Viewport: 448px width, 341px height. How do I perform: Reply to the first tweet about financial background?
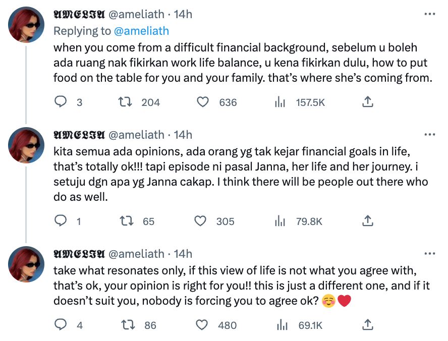[x=61, y=102]
